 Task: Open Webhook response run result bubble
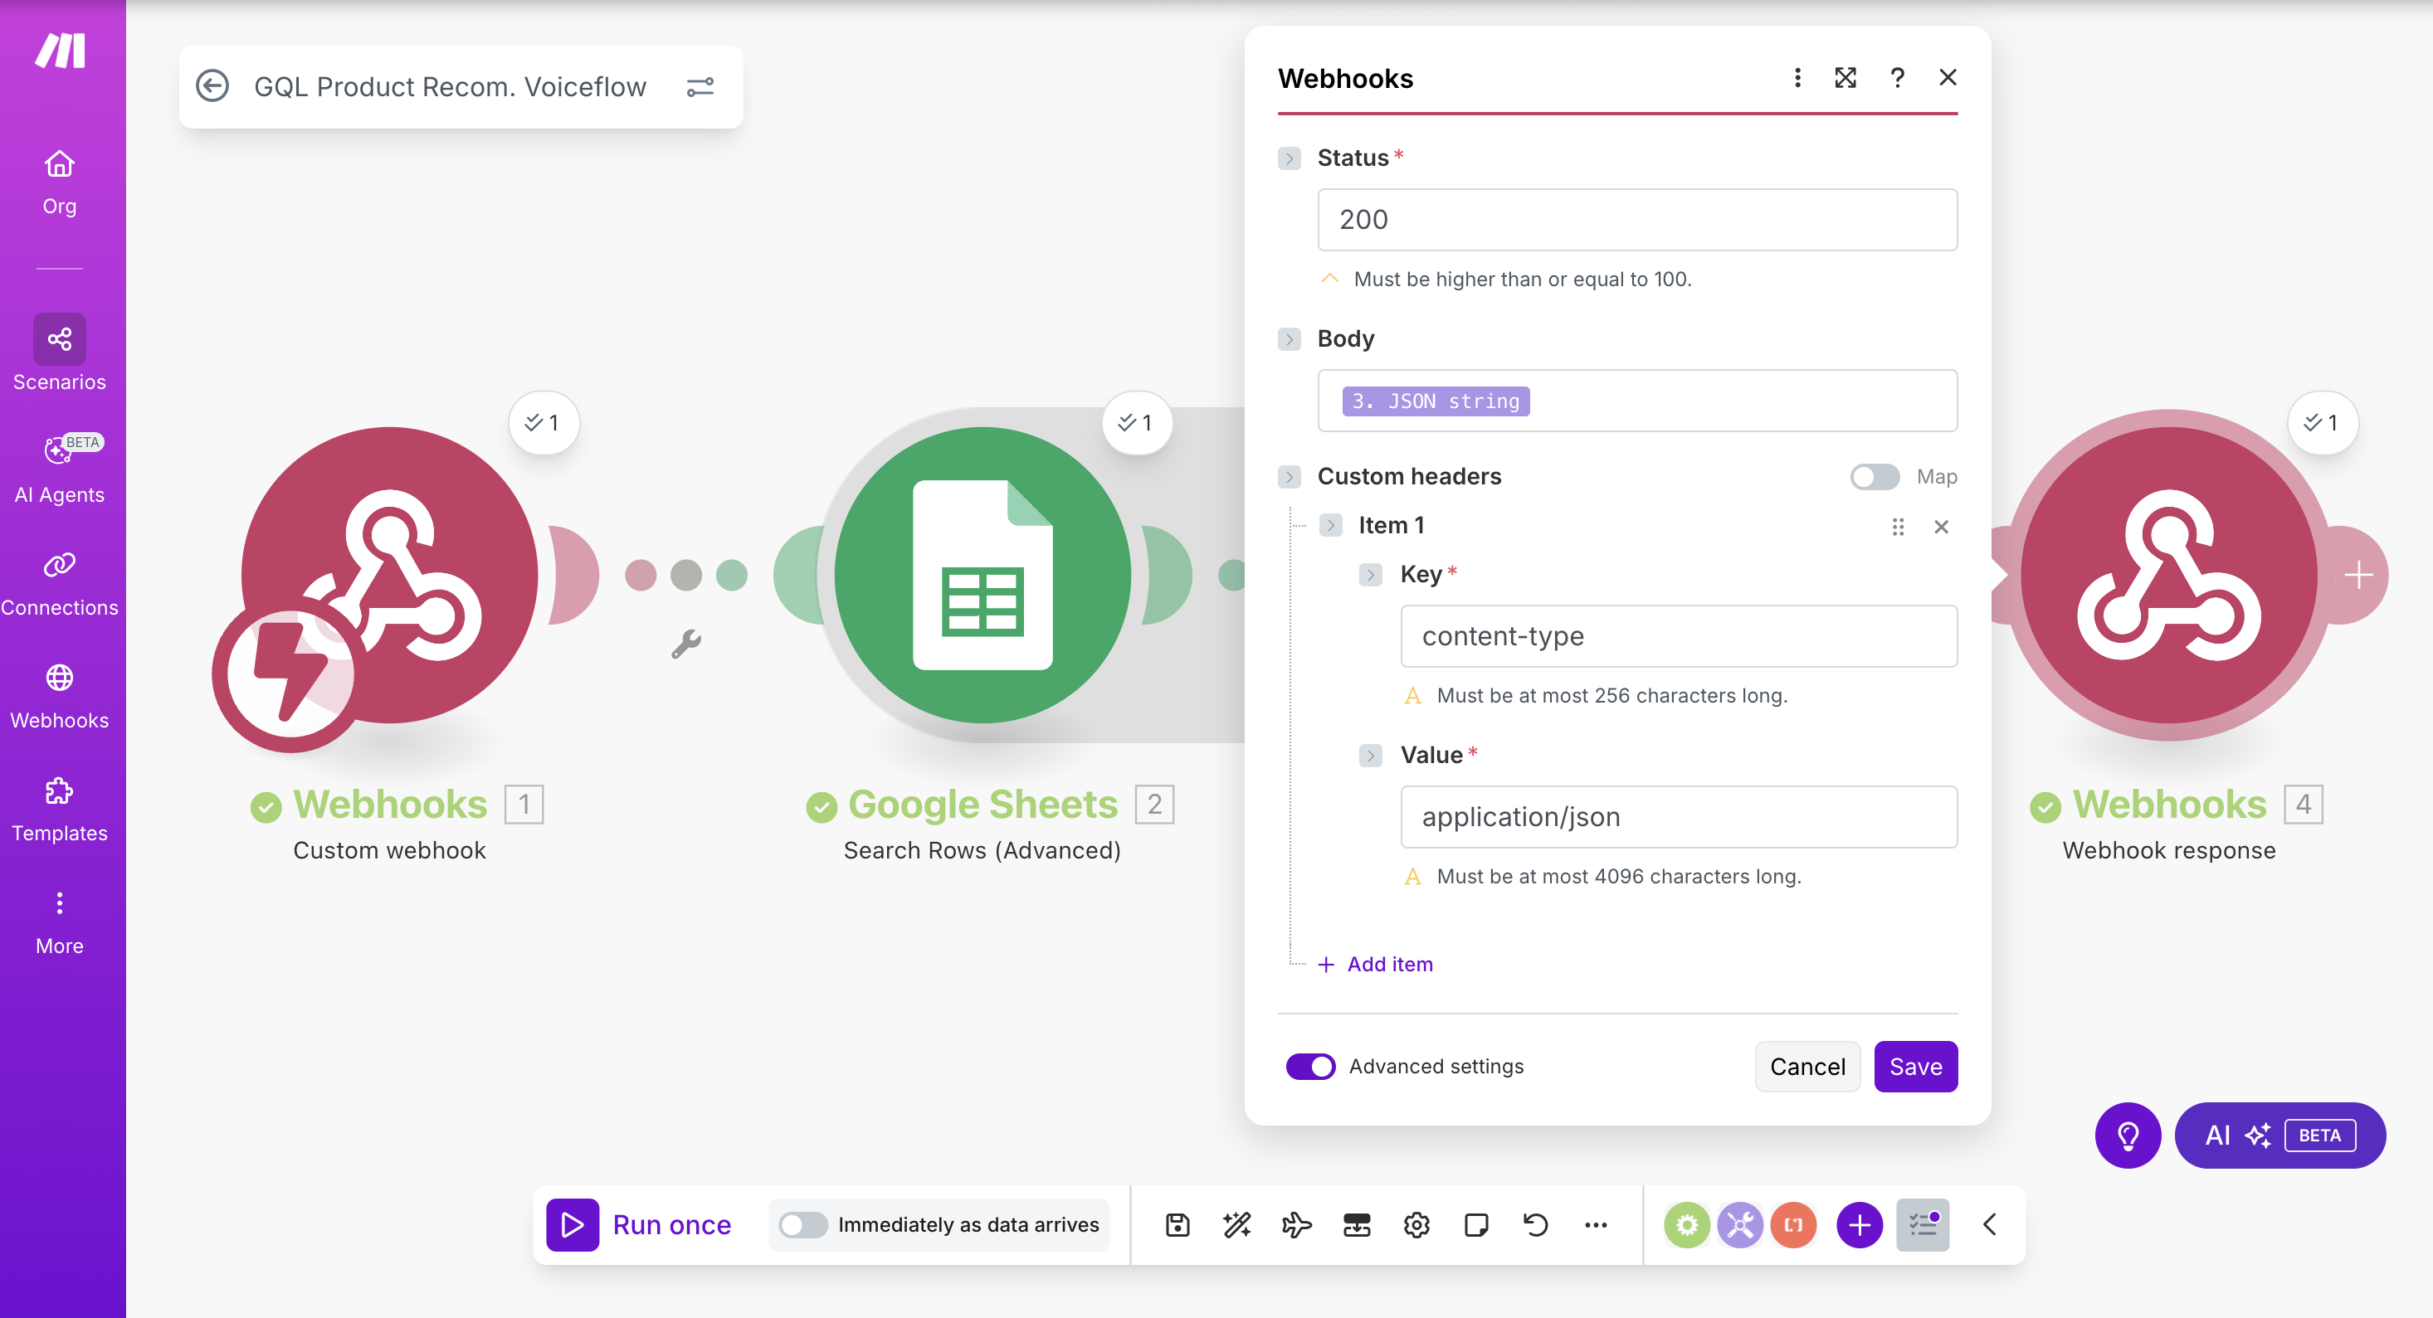pyautogui.click(x=2323, y=422)
